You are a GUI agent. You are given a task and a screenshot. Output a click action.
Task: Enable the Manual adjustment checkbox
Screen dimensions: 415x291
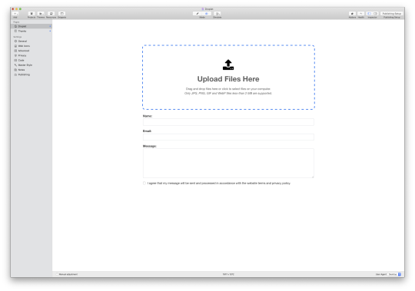[x=57, y=274]
